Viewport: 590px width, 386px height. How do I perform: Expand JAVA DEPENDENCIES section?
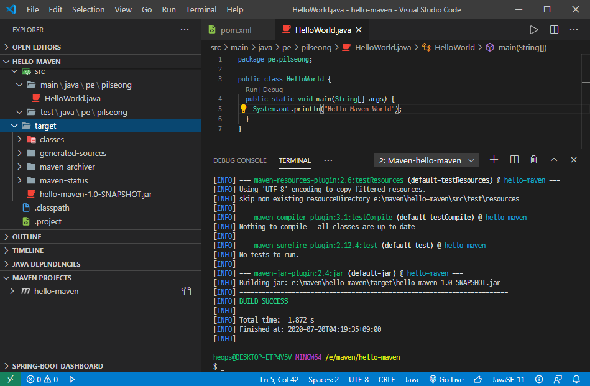(x=101, y=264)
